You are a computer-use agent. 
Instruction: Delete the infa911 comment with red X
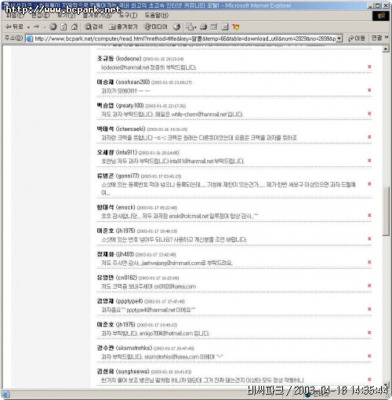click(x=369, y=161)
